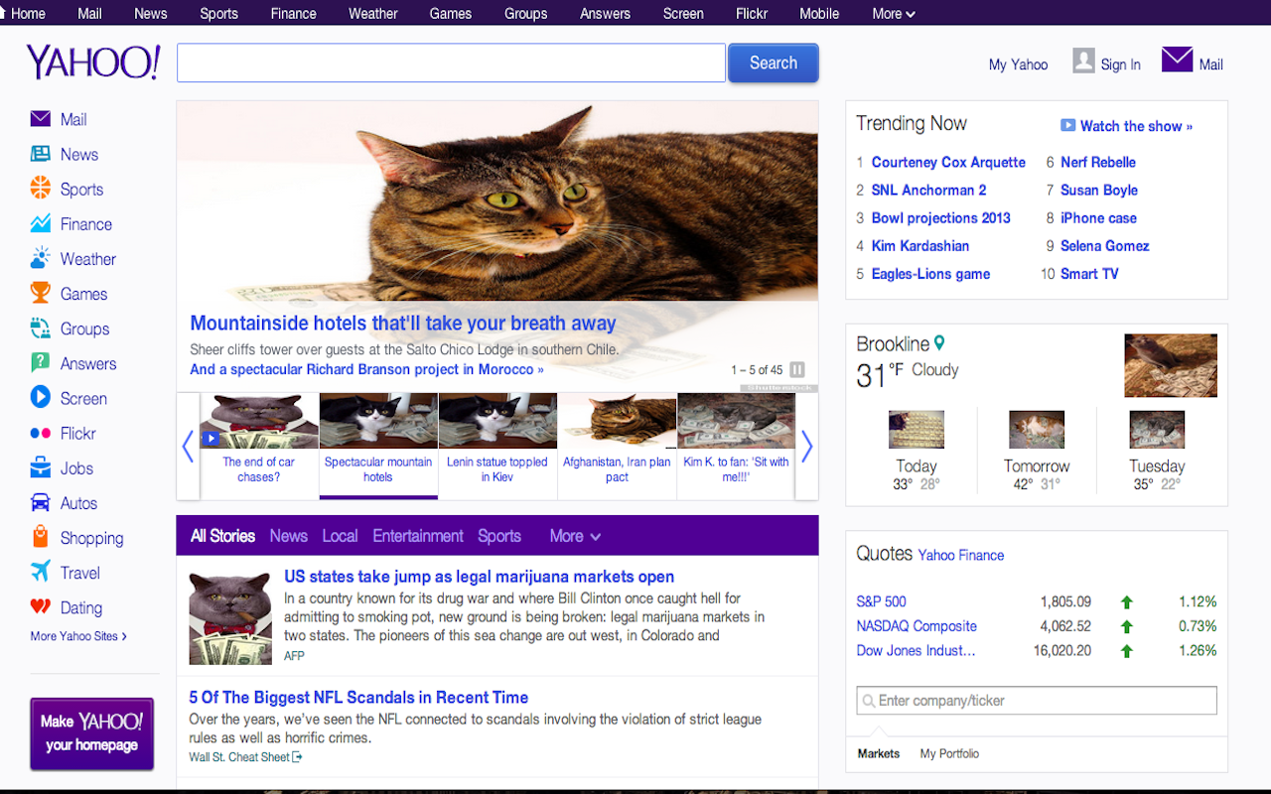This screenshot has width=1271, height=794.
Task: Open the Dating heart icon
Action: coord(40,606)
